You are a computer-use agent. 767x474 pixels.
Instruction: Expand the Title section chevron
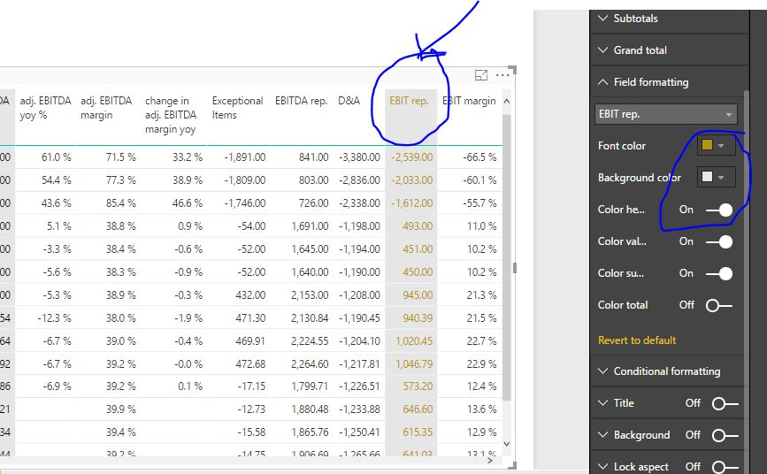[x=602, y=403]
